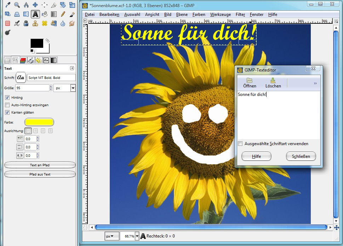This screenshot has width=343, height=246.
Task: Click Öffnen in the Texteditor
Action: 250,83
